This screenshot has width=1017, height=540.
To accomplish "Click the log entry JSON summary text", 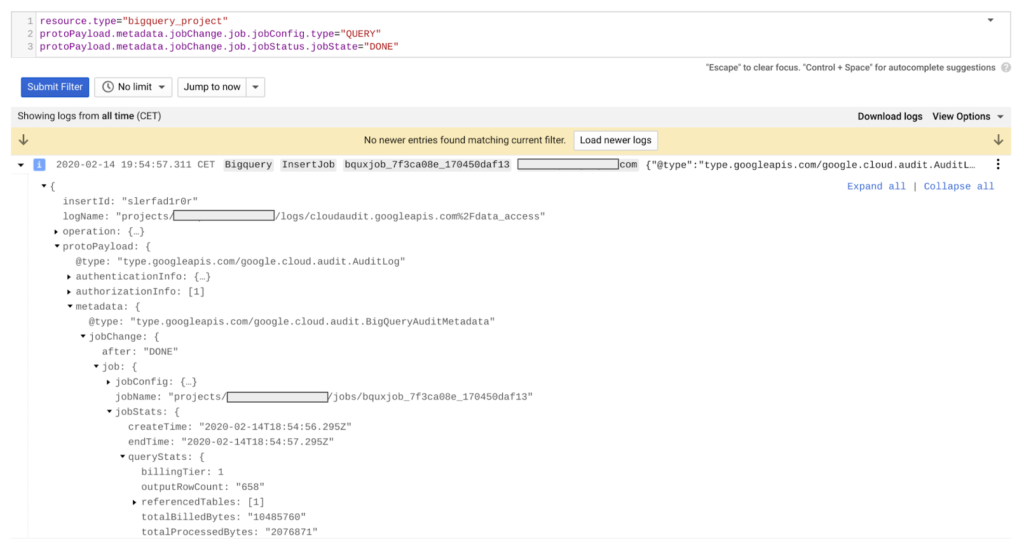I will click(810, 165).
